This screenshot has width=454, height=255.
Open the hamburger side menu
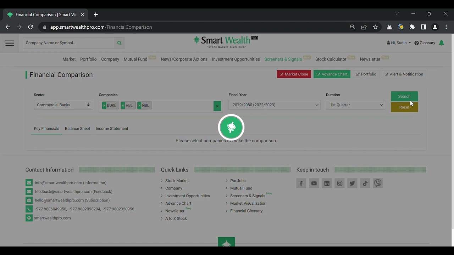pyautogui.click(x=10, y=43)
